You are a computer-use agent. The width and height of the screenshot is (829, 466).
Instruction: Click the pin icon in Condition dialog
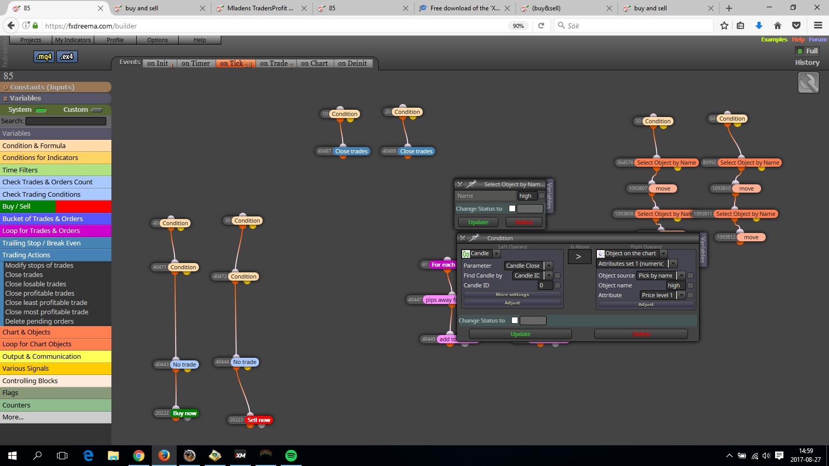point(474,238)
